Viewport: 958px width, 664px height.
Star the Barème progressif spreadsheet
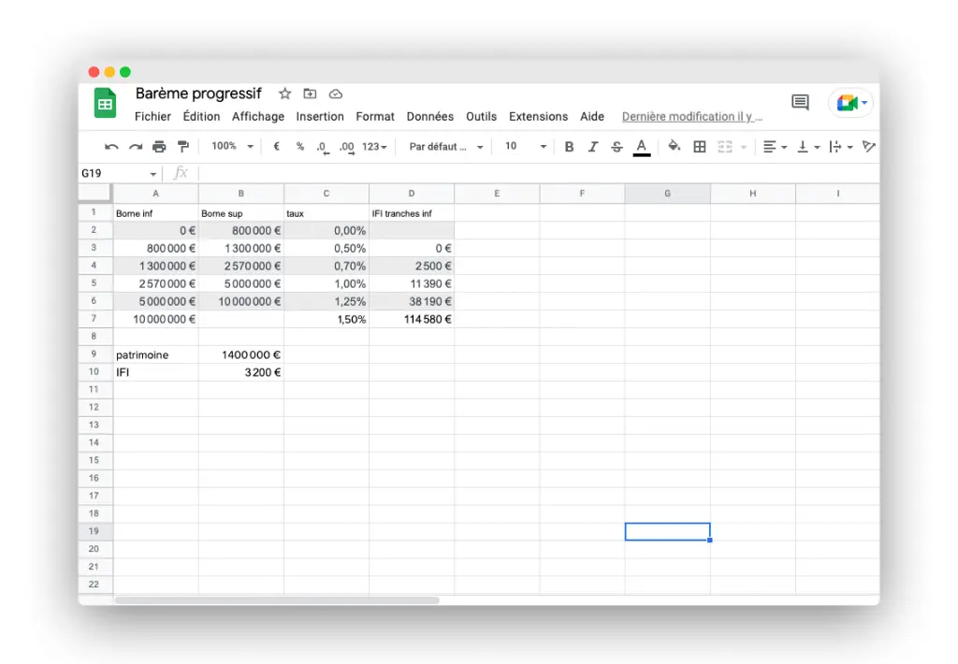[284, 94]
